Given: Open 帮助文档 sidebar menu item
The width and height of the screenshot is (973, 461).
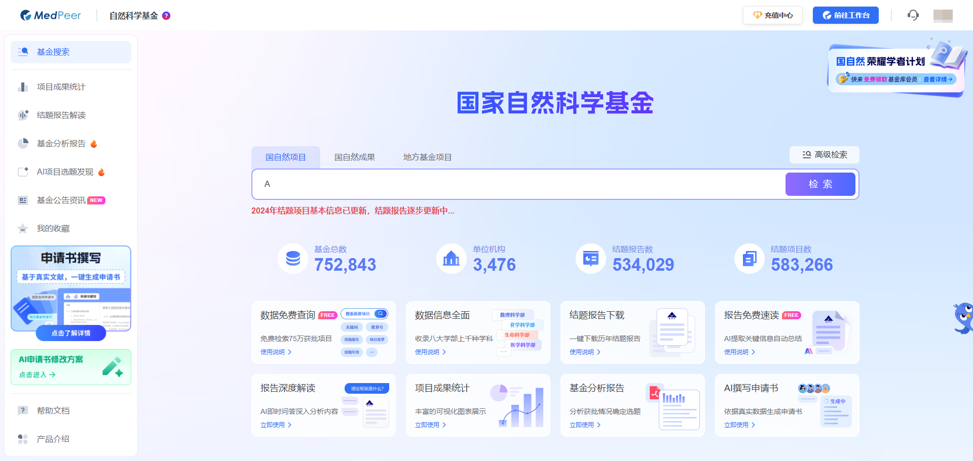Looking at the screenshot, I should click(x=71, y=411).
